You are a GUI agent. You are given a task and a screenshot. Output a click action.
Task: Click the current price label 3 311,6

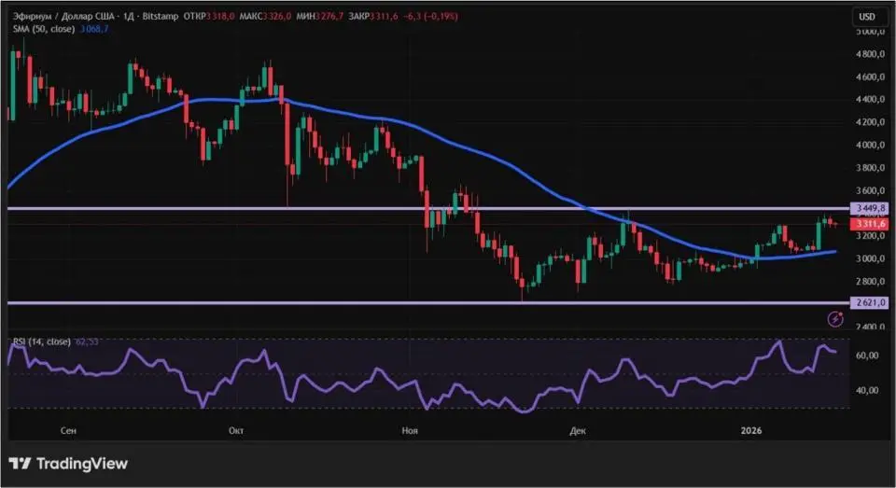(870, 223)
